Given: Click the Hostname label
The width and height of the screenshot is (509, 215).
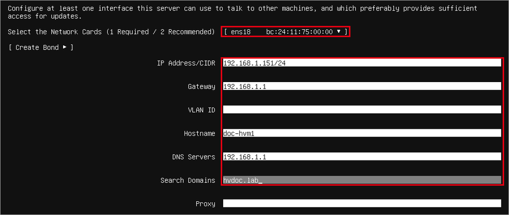Looking at the screenshot, I should coord(199,133).
